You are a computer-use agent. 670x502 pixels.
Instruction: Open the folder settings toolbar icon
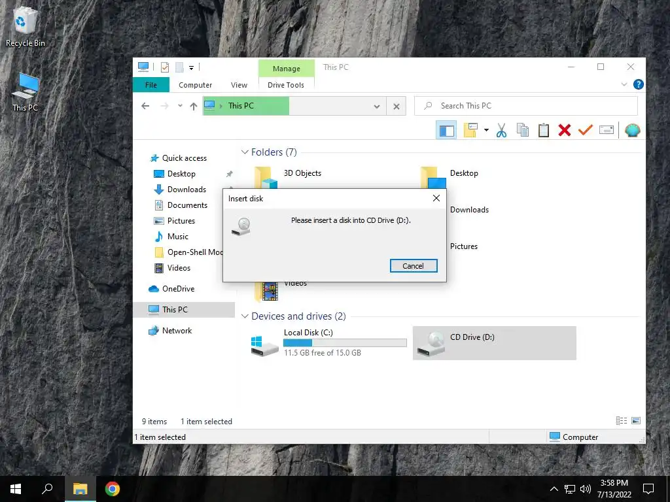coord(470,130)
